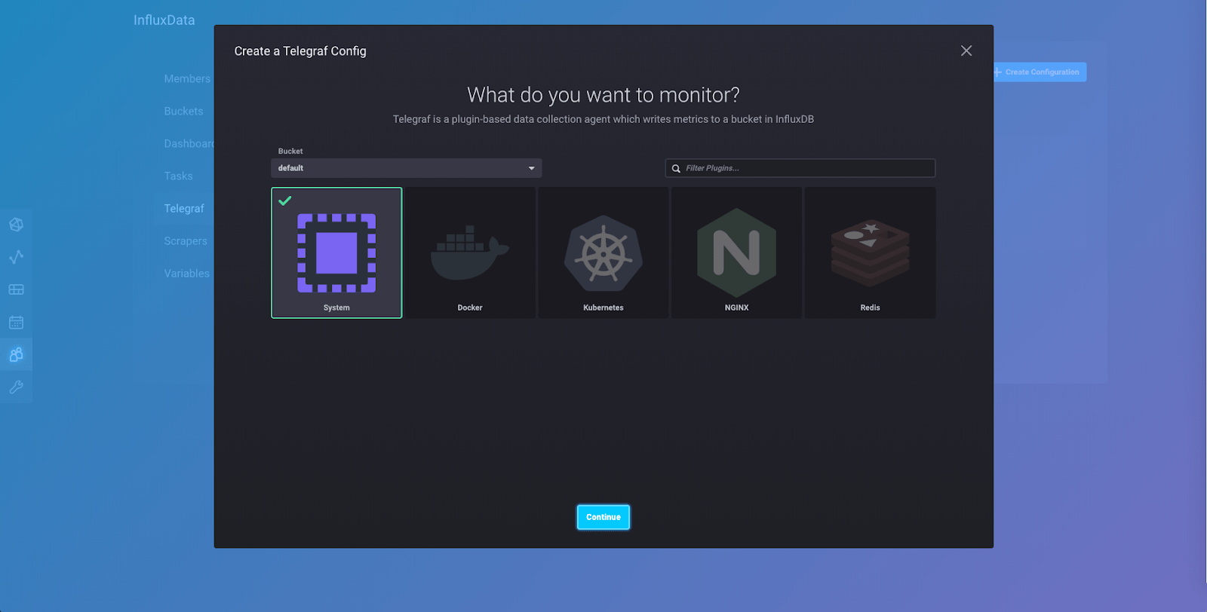Viewport: 1207px width, 612px height.
Task: Pick the NGINX plugin card
Action: click(x=737, y=252)
